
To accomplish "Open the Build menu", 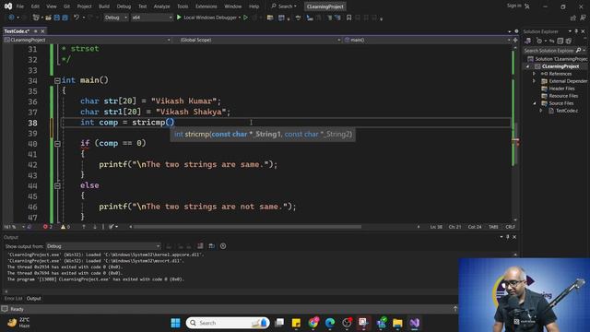I will pos(104,6).
